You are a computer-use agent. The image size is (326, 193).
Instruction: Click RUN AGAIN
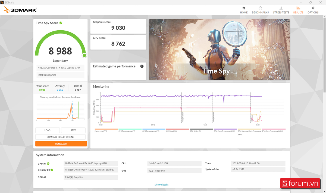tap(61, 144)
